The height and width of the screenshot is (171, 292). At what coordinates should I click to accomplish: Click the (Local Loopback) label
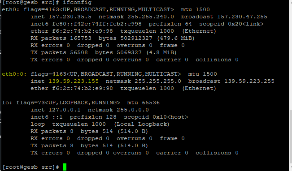(142, 124)
